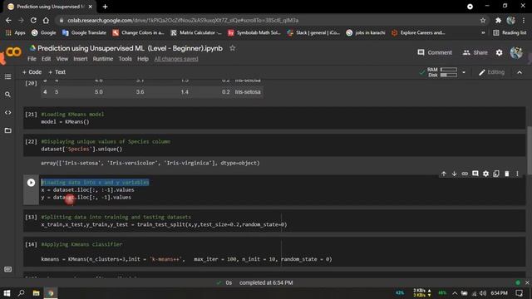Move the selected cell down
532x299 pixels.
tap(454, 174)
